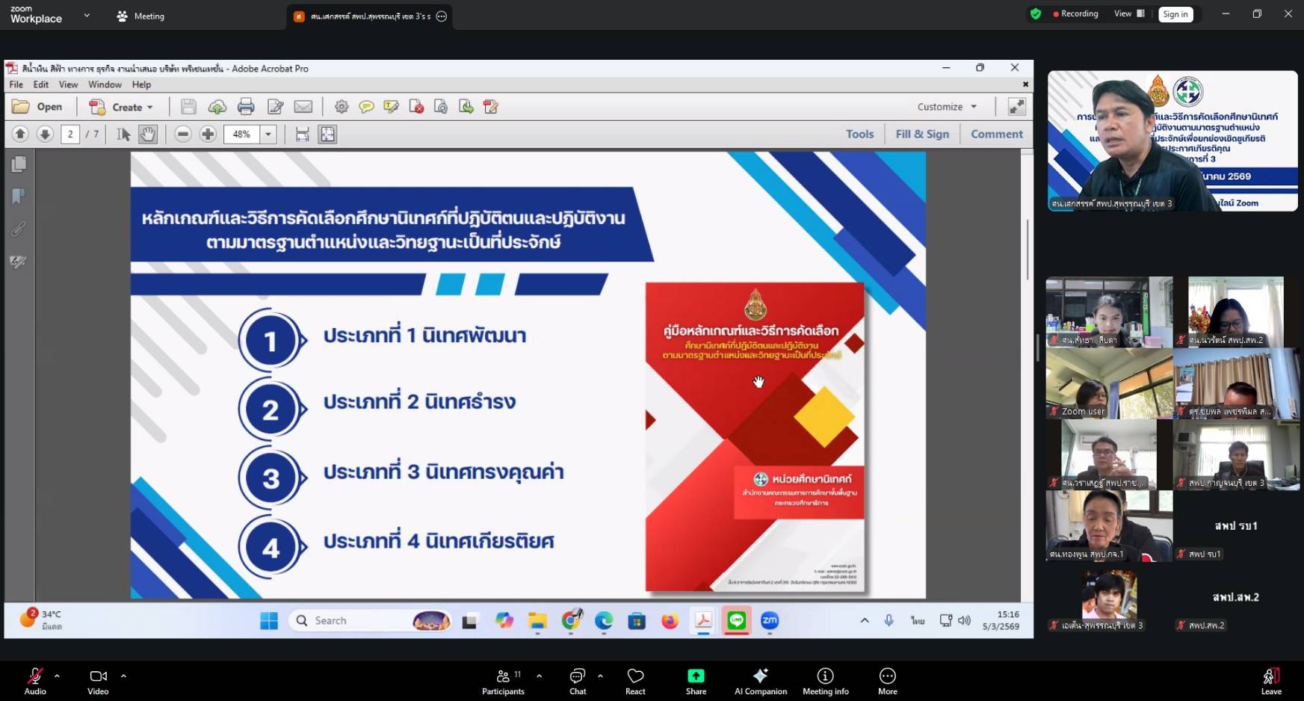Click the Sign in button
The height and width of the screenshot is (701, 1304).
(1175, 14)
